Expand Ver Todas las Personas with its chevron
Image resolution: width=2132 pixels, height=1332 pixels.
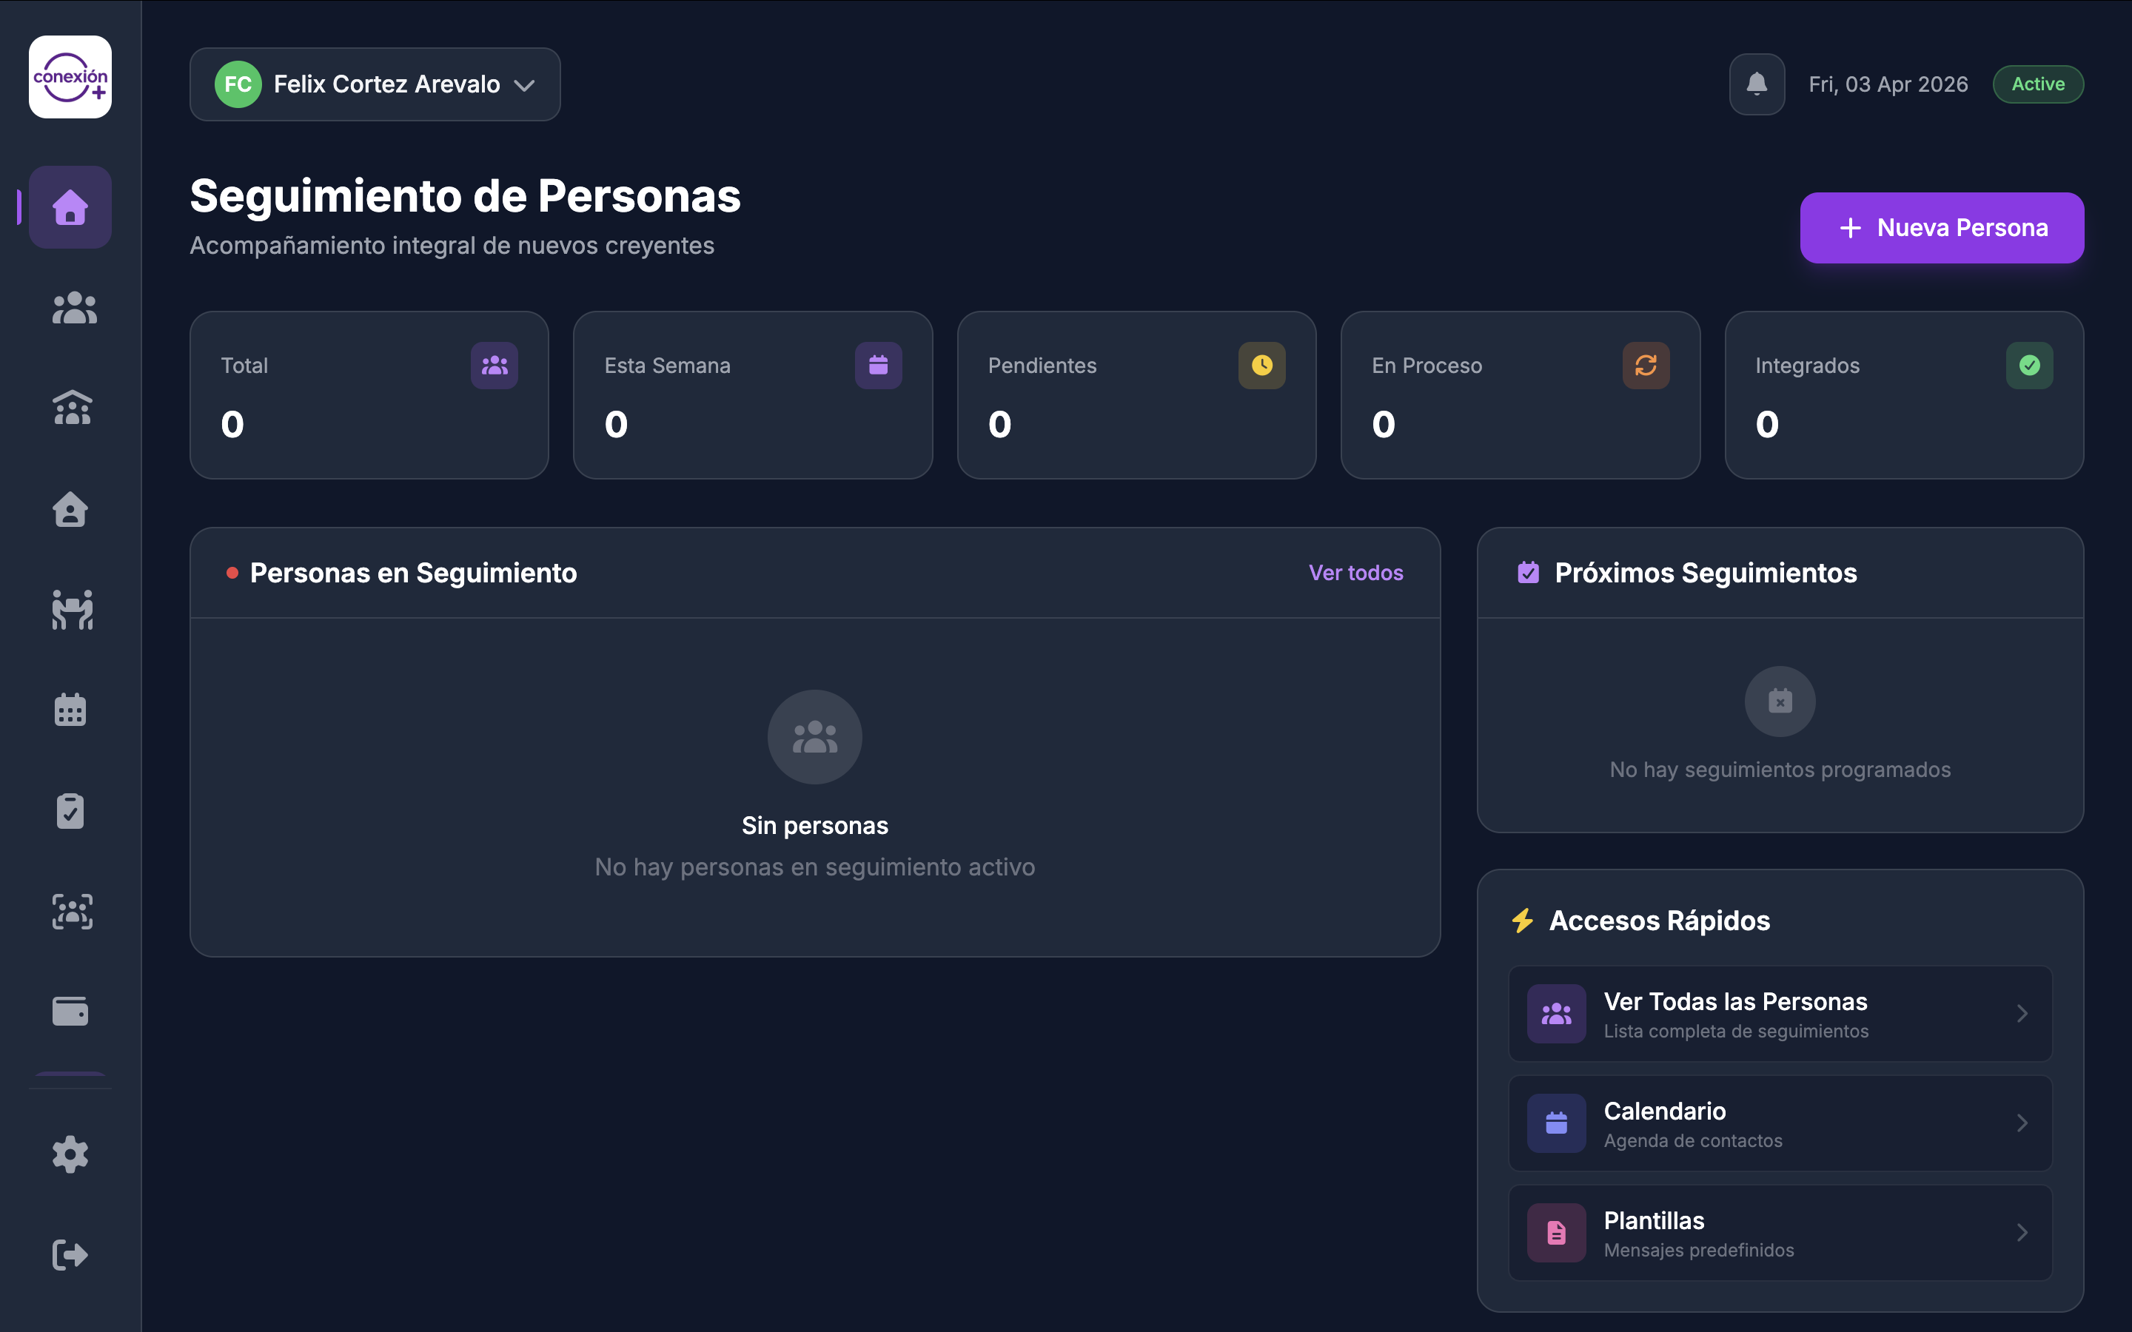[x=2022, y=1013]
